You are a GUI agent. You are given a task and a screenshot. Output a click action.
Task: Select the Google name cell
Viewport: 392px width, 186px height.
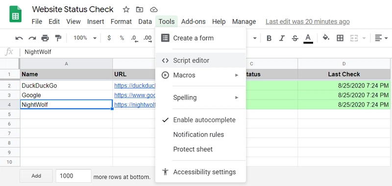(66, 95)
